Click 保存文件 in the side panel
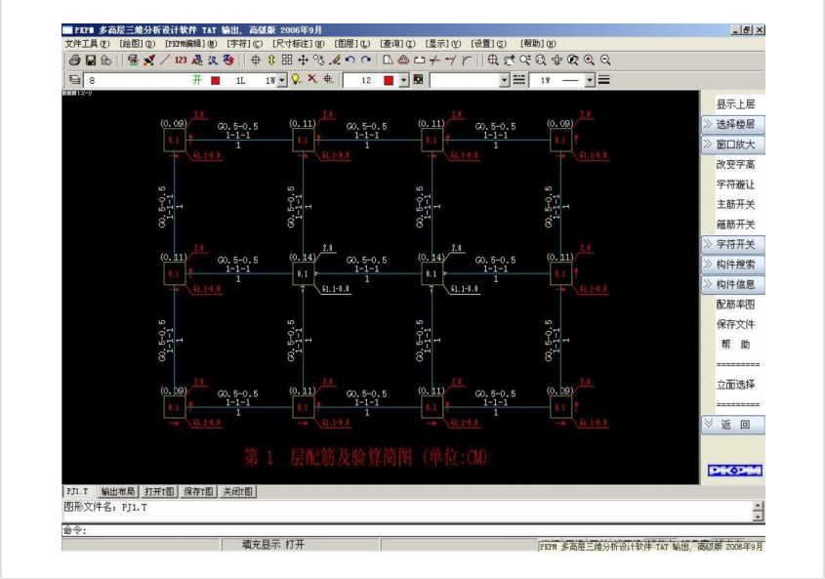 click(x=735, y=324)
